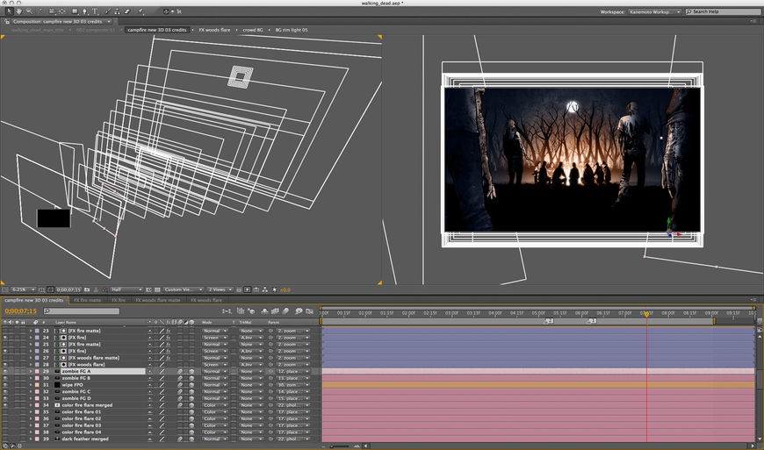Toggle visibility eye of color fire flare merged
This screenshot has width=764, height=450.
[x=6, y=405]
